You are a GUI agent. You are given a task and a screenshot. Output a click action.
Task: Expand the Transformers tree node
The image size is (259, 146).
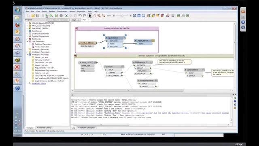(27, 31)
